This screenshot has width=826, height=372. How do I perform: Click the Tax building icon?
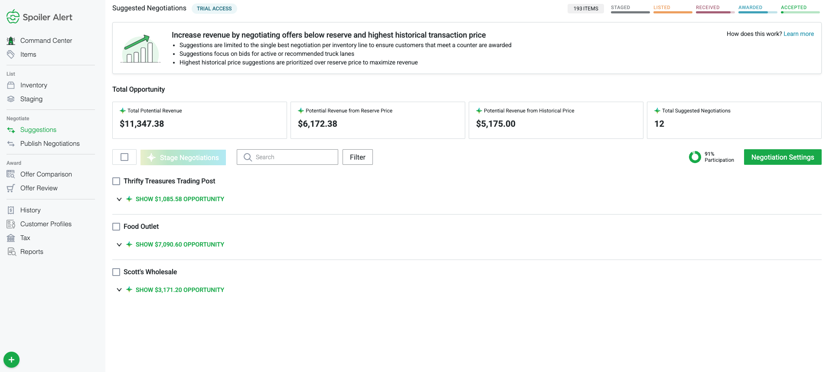coord(11,238)
